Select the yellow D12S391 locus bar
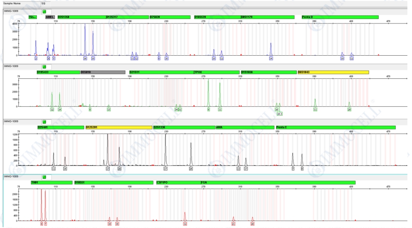 click(x=118, y=128)
